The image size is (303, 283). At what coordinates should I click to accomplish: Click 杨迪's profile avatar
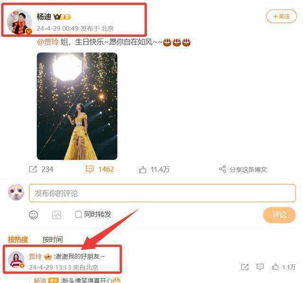(x=19, y=22)
